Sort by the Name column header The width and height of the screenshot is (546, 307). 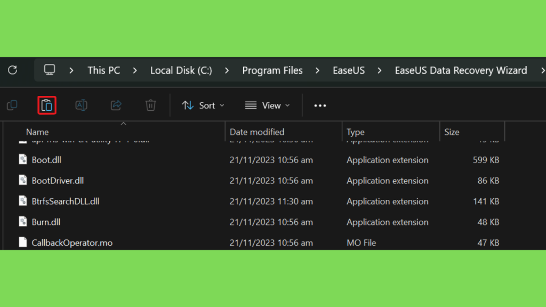(x=37, y=132)
